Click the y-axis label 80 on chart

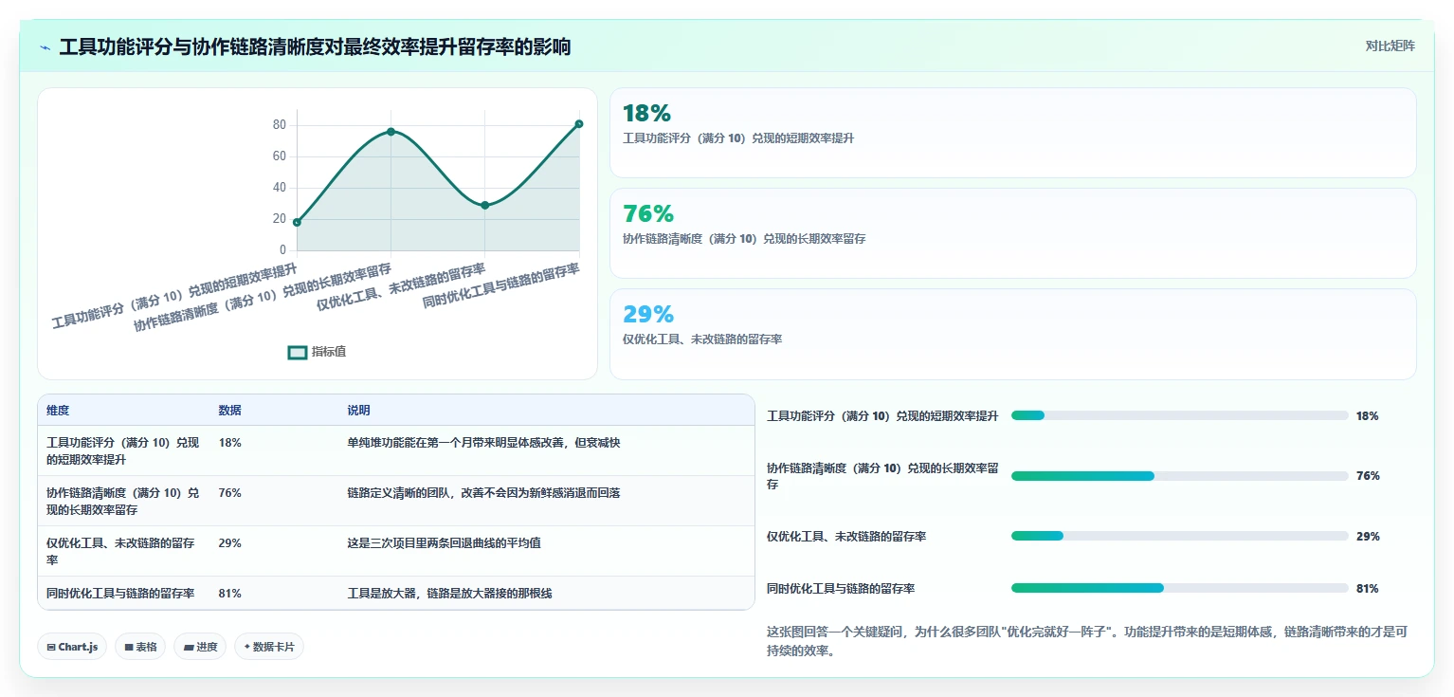pyautogui.click(x=279, y=124)
